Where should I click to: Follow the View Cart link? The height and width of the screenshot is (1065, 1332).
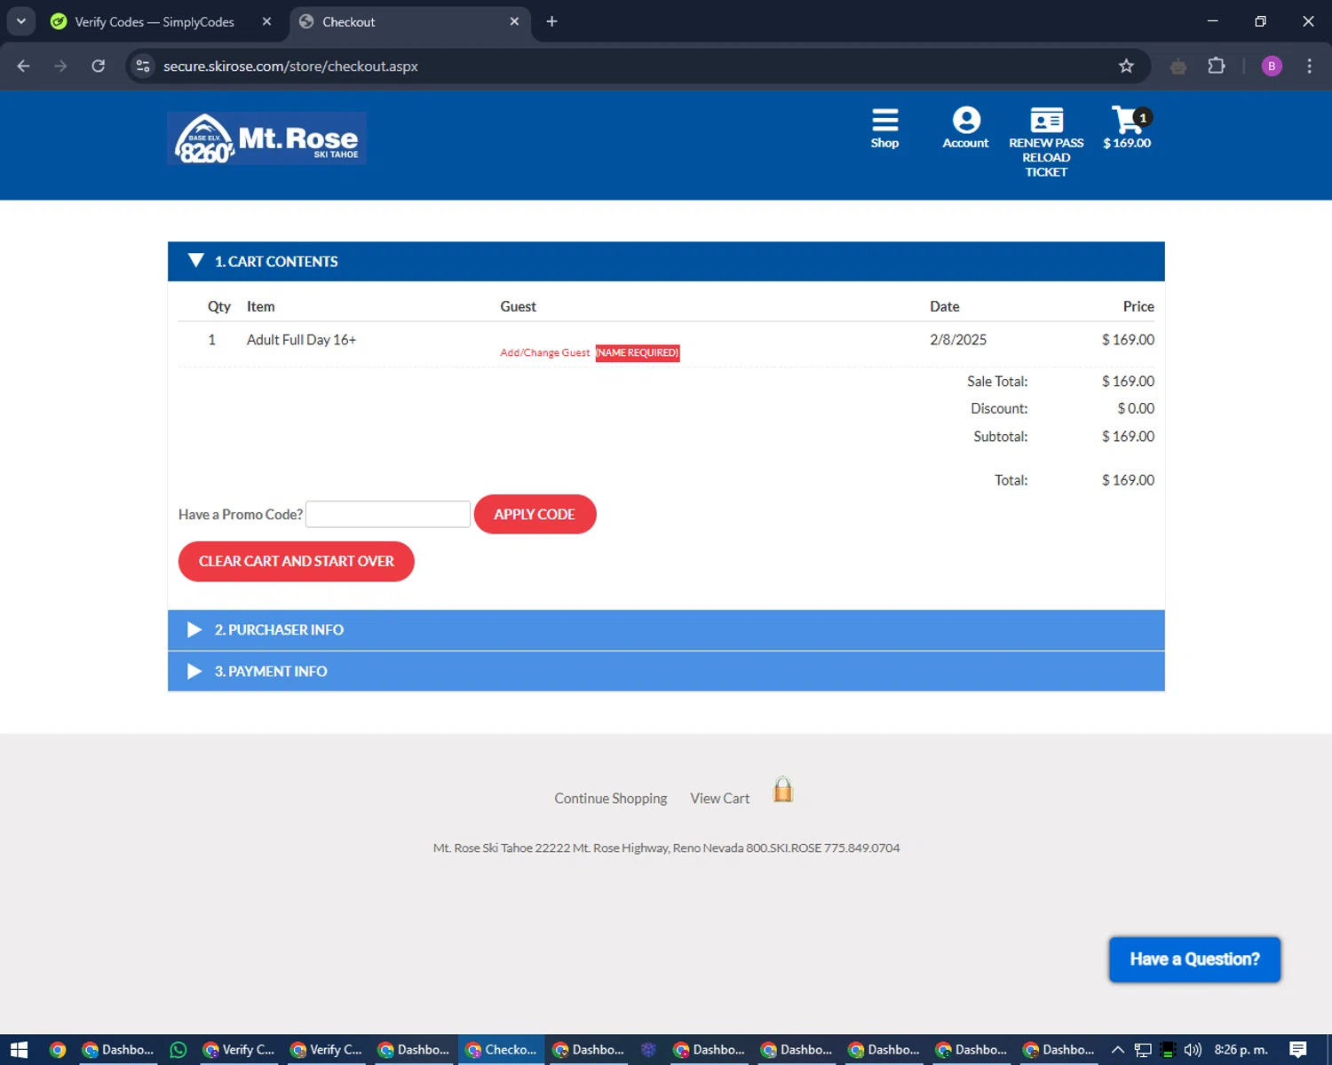(720, 799)
